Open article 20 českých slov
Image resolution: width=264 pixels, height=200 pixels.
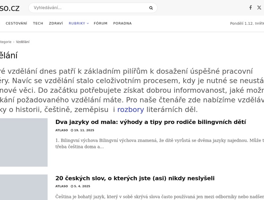click(x=135, y=178)
